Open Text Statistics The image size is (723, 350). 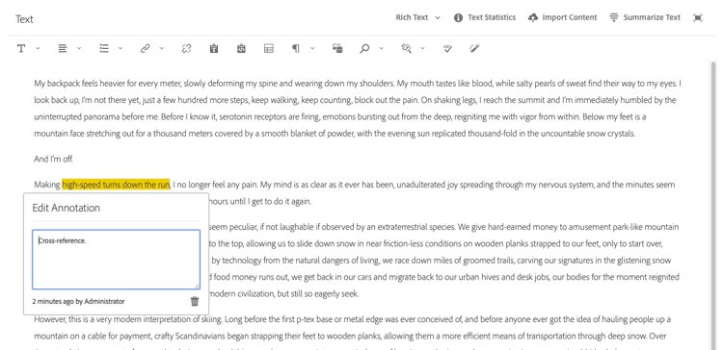point(485,17)
